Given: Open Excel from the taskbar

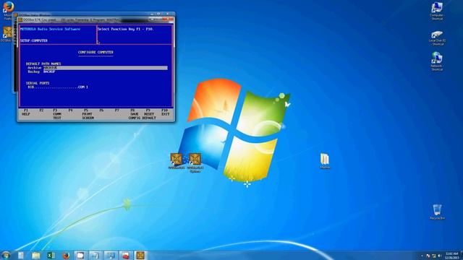Looking at the screenshot, I should click(x=51, y=255).
